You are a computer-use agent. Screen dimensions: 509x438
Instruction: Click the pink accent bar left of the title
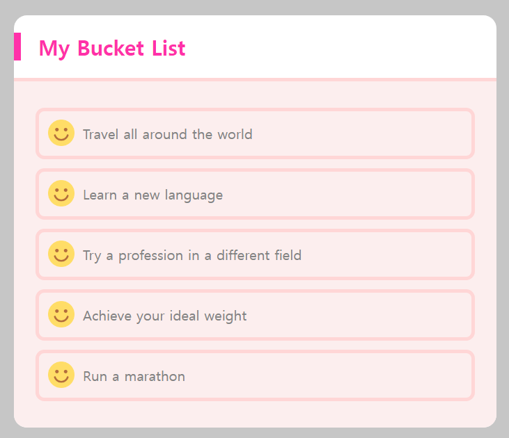[17, 47]
